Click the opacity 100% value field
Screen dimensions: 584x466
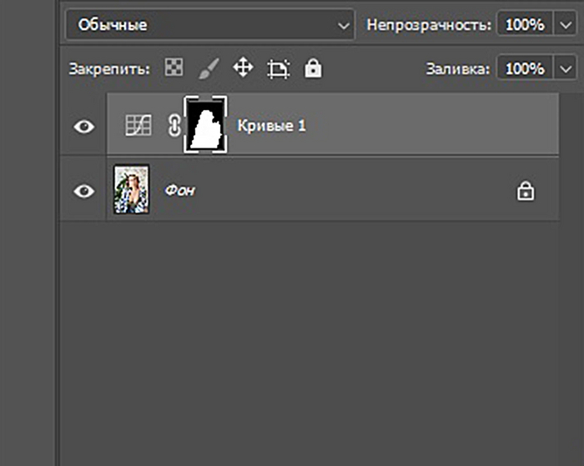coord(525,25)
